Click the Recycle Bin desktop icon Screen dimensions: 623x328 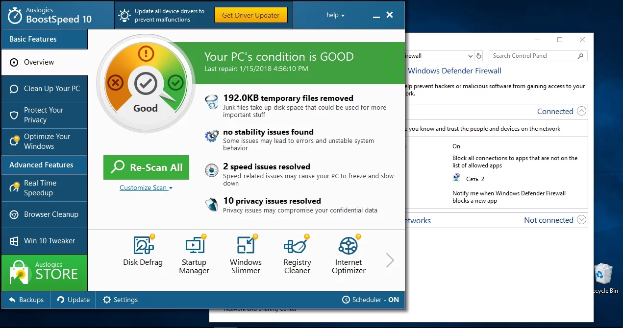point(603,278)
